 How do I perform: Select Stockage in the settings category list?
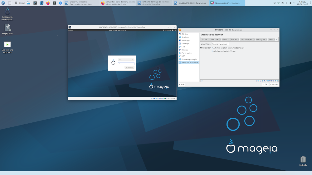[189, 44]
